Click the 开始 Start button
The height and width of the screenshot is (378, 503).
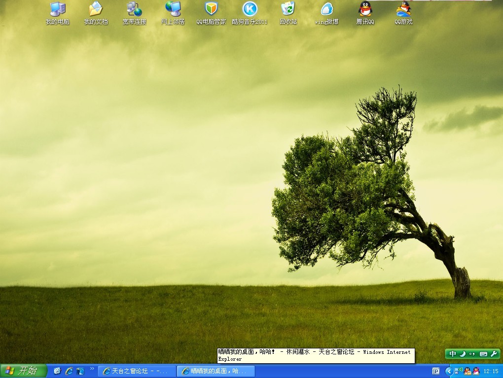coord(23,371)
